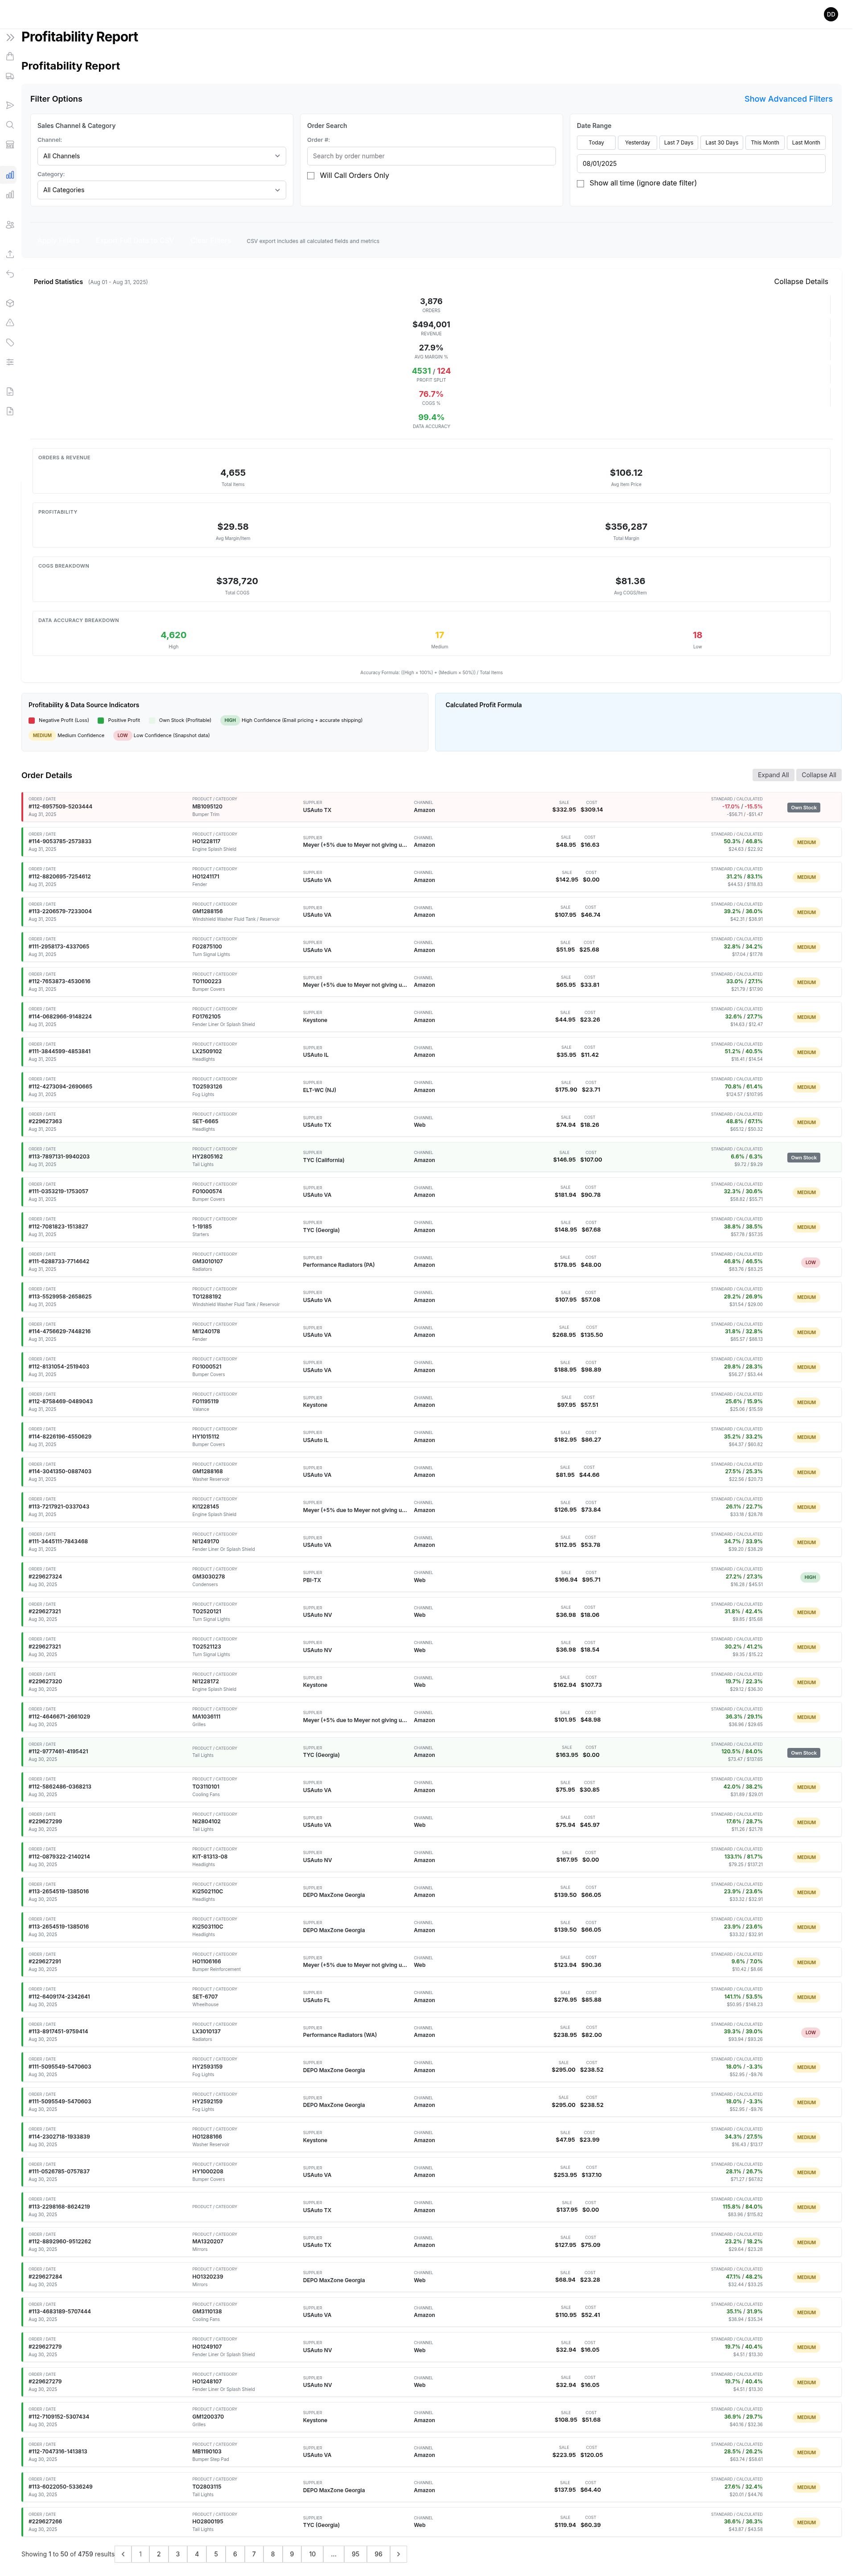Open the All Channels dropdown
The image size is (856, 2576).
[162, 156]
